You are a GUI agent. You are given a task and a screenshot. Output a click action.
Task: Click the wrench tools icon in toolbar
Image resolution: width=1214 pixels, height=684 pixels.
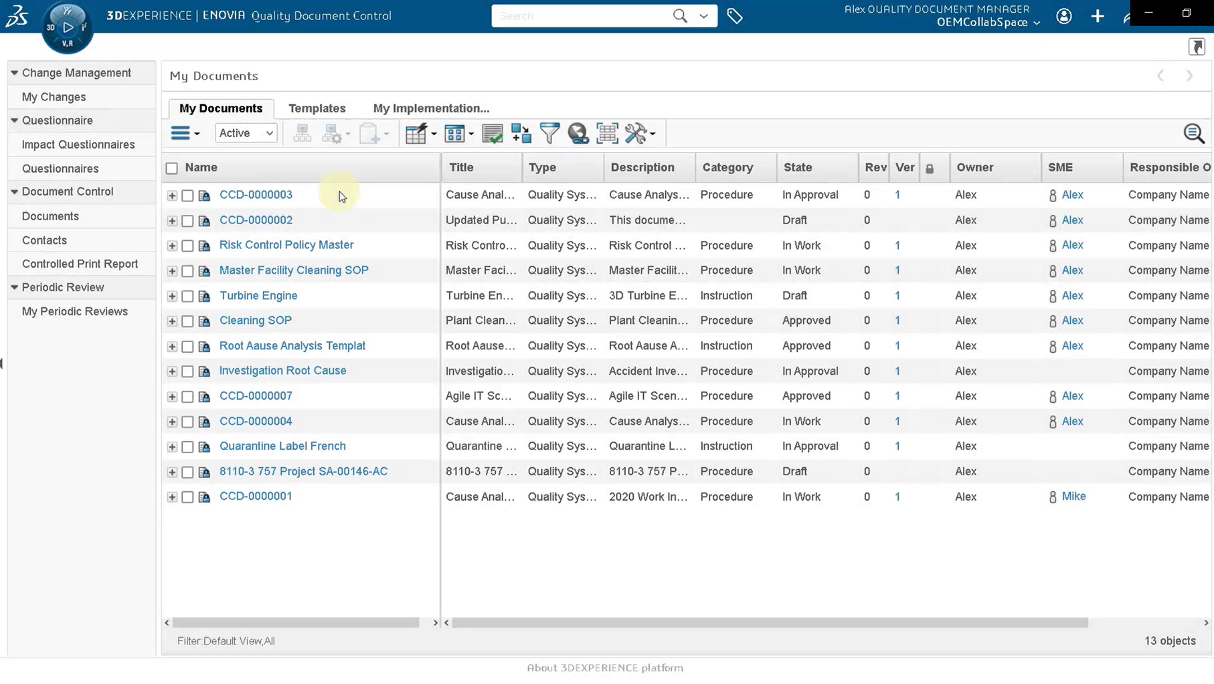coord(636,133)
